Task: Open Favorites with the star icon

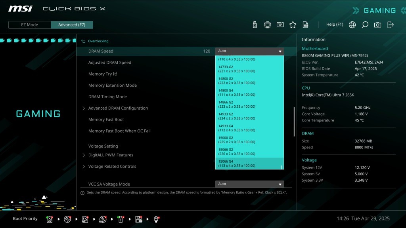Action: tap(293, 25)
